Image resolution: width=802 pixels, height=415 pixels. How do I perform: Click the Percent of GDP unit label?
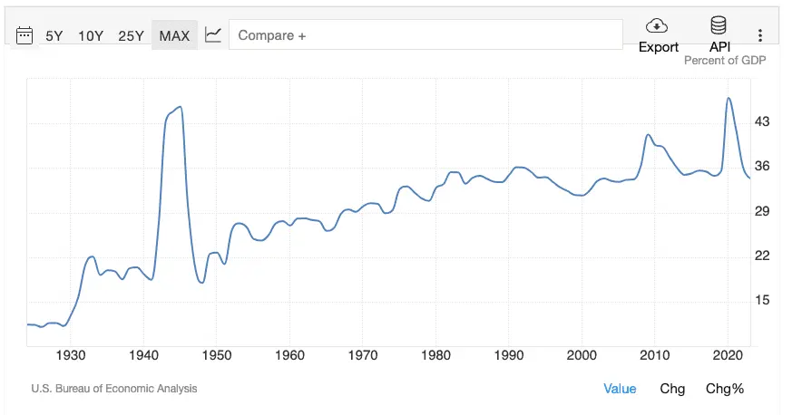click(725, 61)
